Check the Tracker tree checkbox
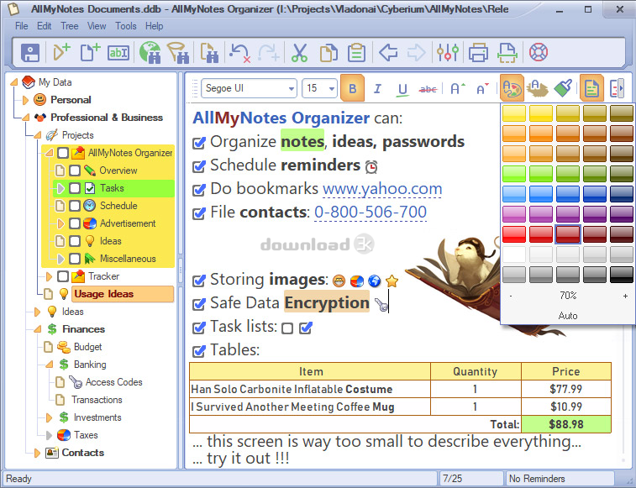636x488 pixels. point(63,276)
